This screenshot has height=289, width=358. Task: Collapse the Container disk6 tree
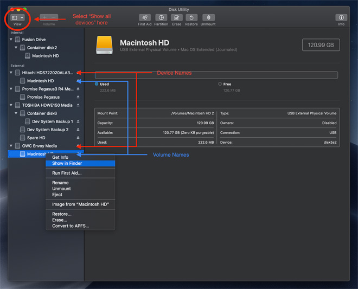(x=16, y=113)
